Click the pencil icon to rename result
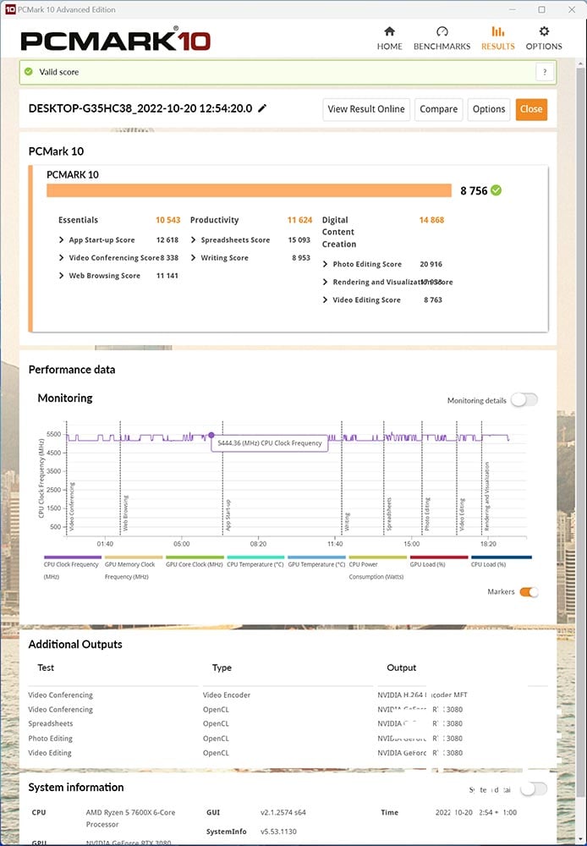This screenshot has width=587, height=846. [x=262, y=108]
